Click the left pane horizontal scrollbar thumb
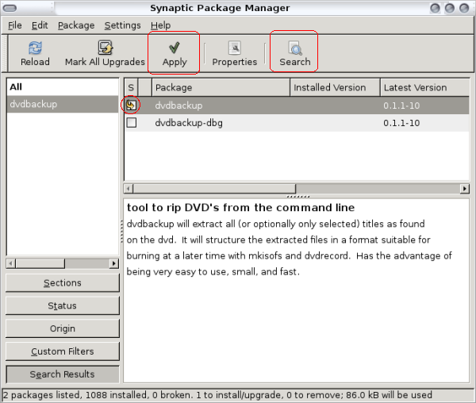This screenshot has width=476, height=403. 40,263
